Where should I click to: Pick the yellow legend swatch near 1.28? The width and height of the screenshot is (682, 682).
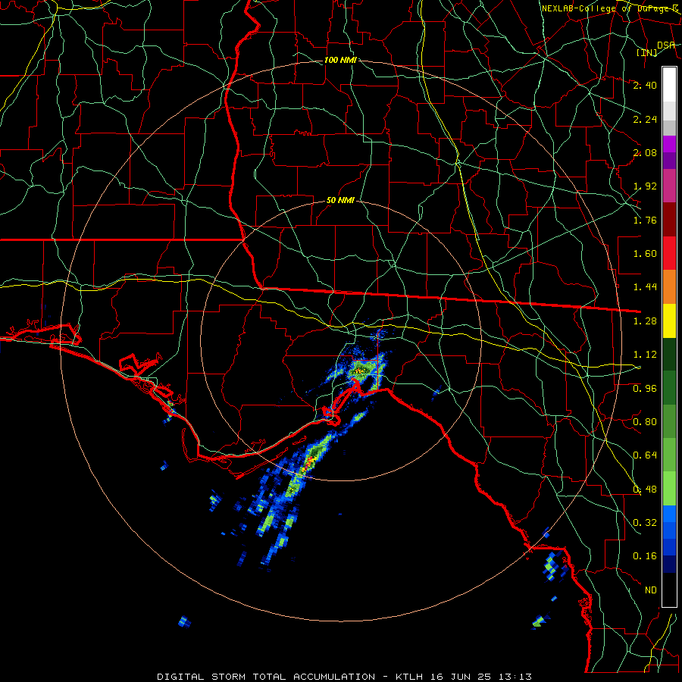(669, 321)
